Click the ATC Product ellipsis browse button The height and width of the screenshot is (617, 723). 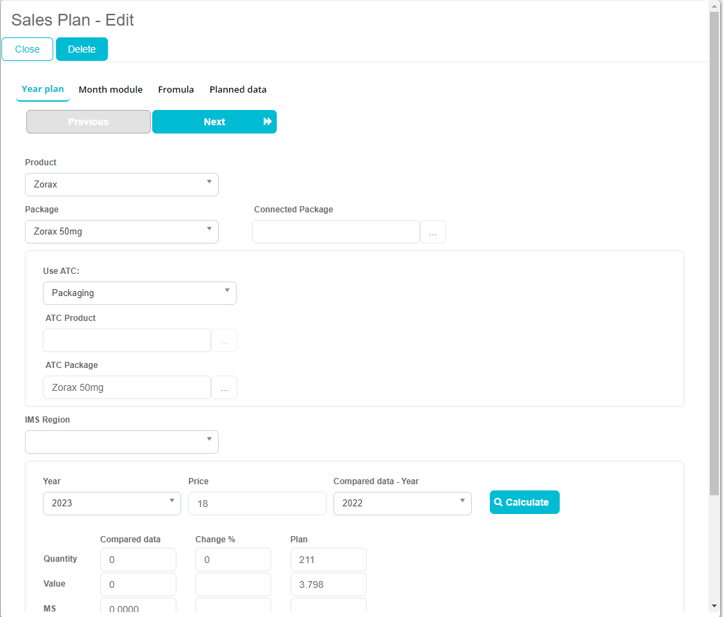pyautogui.click(x=224, y=341)
